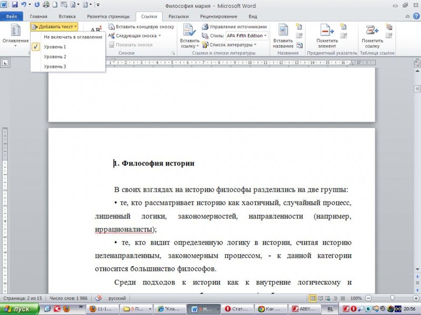This screenshot has height=315, width=421.
Task: Click Show Notes (Показать сноски)
Action: pyautogui.click(x=131, y=45)
